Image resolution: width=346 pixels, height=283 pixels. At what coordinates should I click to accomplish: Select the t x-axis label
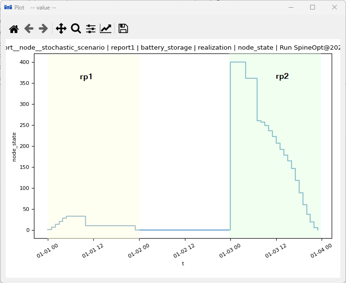[183, 263]
